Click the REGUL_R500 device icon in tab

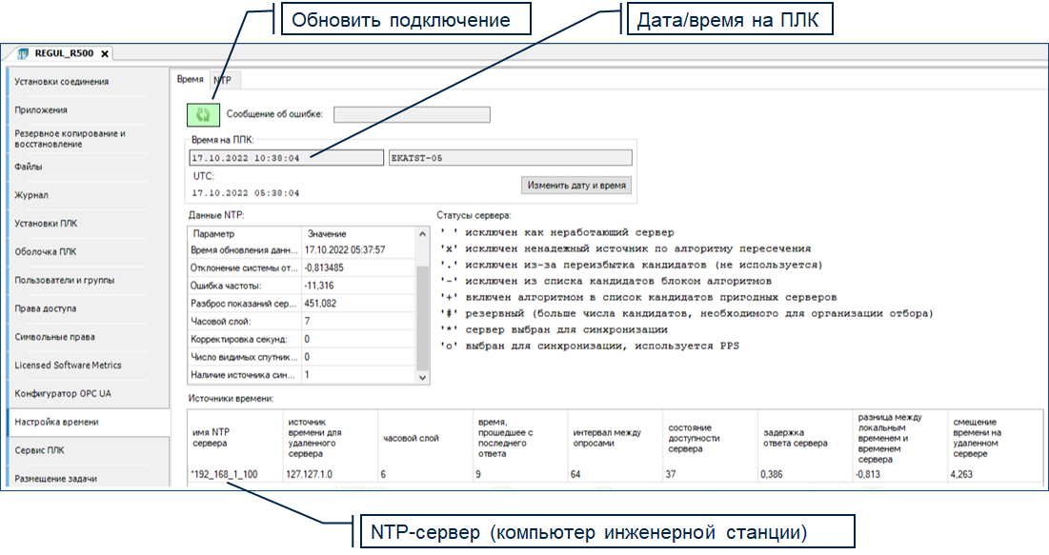pyautogui.click(x=23, y=53)
